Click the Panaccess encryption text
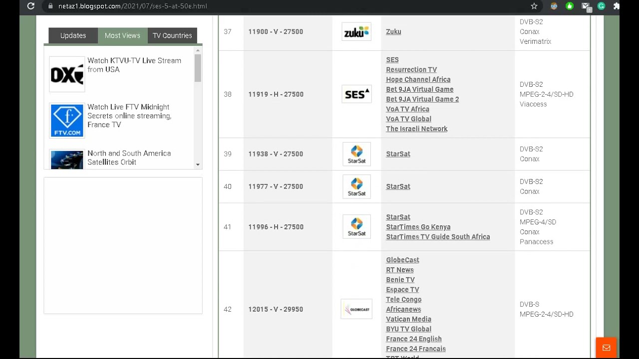The height and width of the screenshot is (359, 639). (536, 242)
